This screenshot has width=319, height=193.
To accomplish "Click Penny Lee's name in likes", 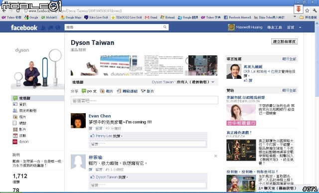I will [104, 136].
